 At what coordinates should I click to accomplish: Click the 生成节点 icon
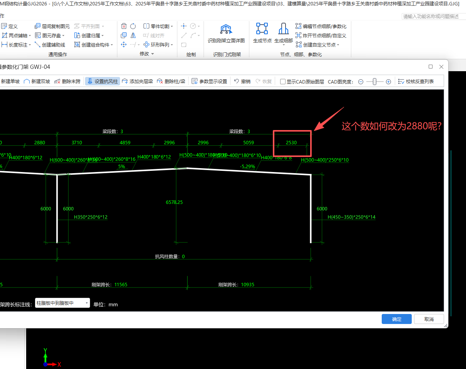[262, 29]
